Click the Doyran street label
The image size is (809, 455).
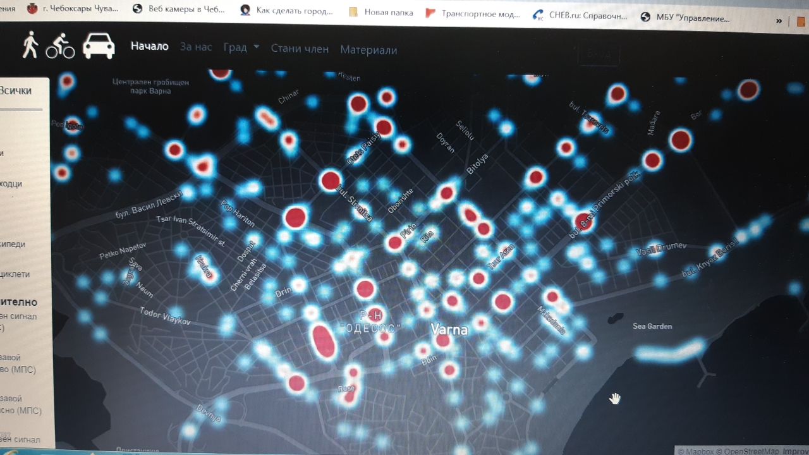(445, 143)
